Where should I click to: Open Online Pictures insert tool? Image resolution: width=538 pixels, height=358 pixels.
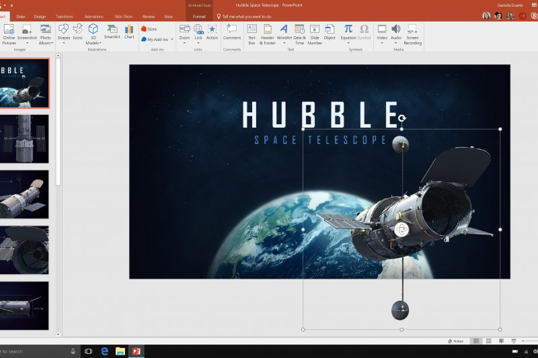pyautogui.click(x=9, y=35)
